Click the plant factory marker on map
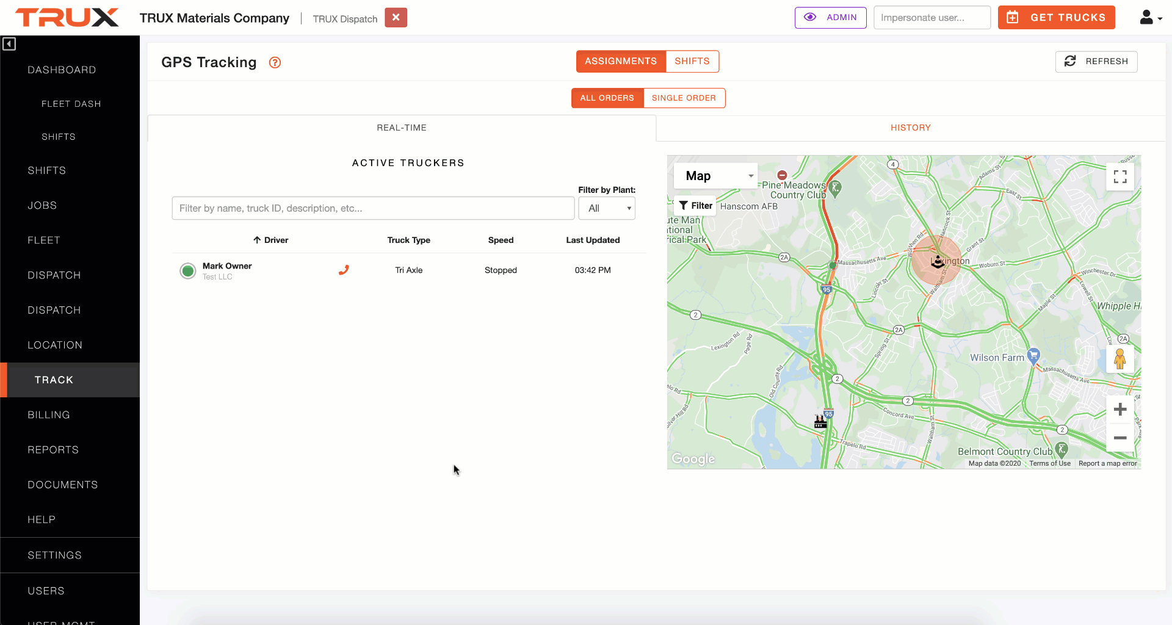Viewport: 1172px width, 625px height. pyautogui.click(x=820, y=422)
